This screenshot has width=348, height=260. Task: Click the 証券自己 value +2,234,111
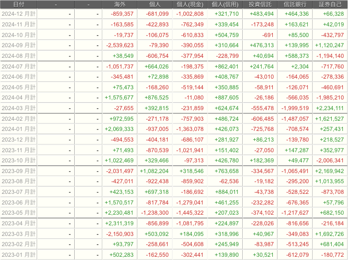pyautogui.click(x=329, y=108)
